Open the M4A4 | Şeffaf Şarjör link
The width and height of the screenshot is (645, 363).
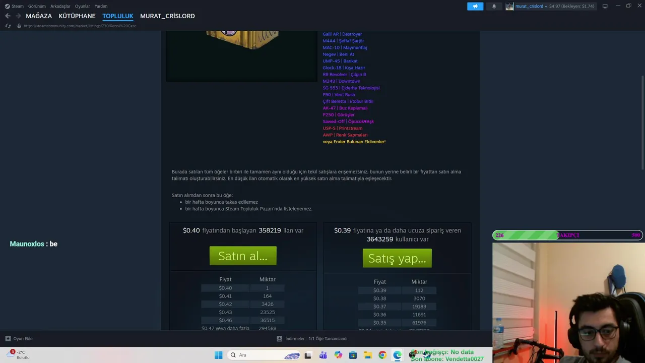click(x=343, y=41)
